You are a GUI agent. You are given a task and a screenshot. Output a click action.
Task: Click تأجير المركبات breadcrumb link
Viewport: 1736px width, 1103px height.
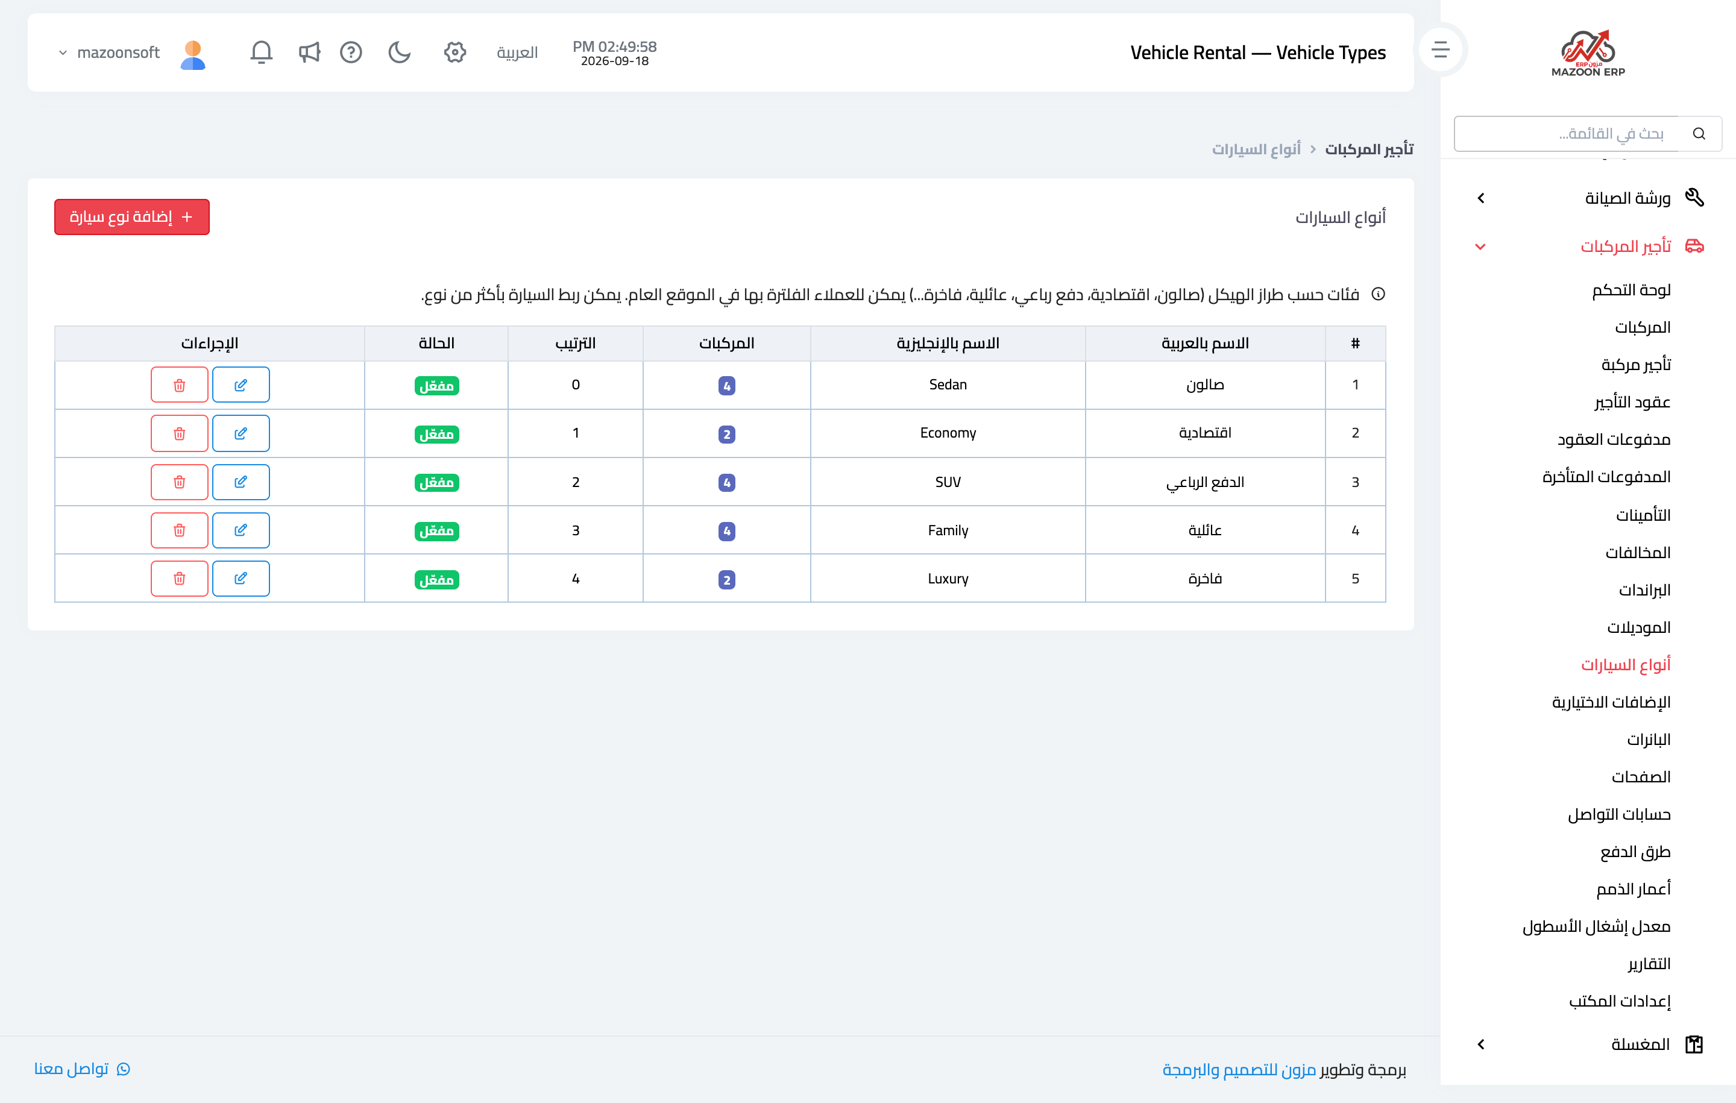1368,149
